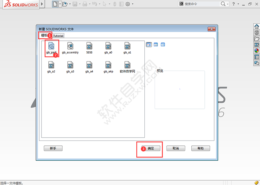The height and width of the screenshot is (185, 260).
Task: Select the gb_assembly template
Action: click(70, 48)
